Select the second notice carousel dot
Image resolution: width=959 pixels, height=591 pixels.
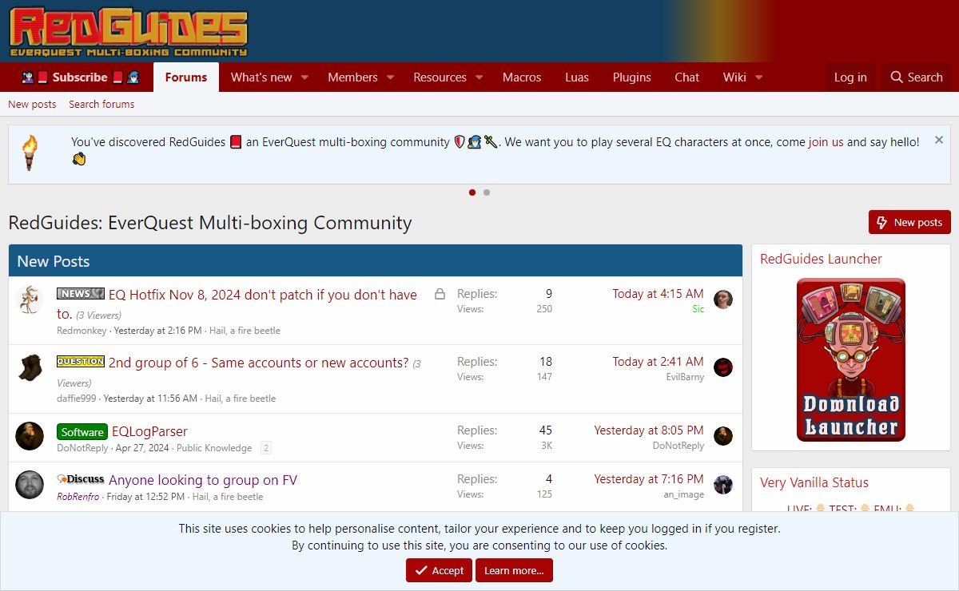click(x=487, y=192)
